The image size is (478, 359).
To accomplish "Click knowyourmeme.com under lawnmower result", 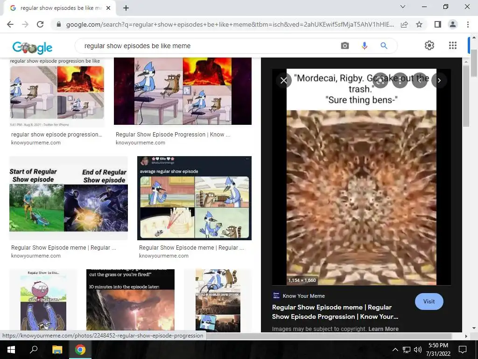I will [35, 256].
